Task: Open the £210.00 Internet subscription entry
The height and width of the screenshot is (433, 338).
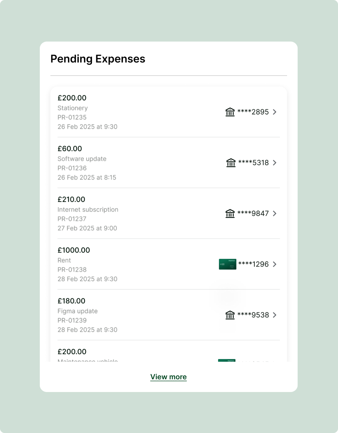Action: (169, 213)
